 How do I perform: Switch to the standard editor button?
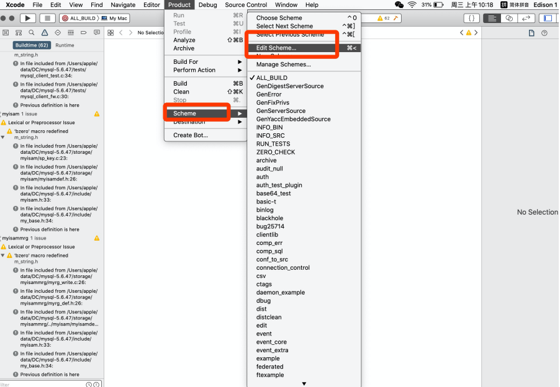pyautogui.click(x=492, y=18)
